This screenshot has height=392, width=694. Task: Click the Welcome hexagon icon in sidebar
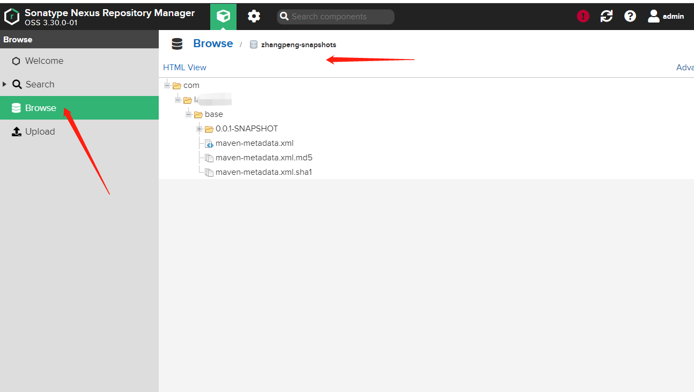16,61
